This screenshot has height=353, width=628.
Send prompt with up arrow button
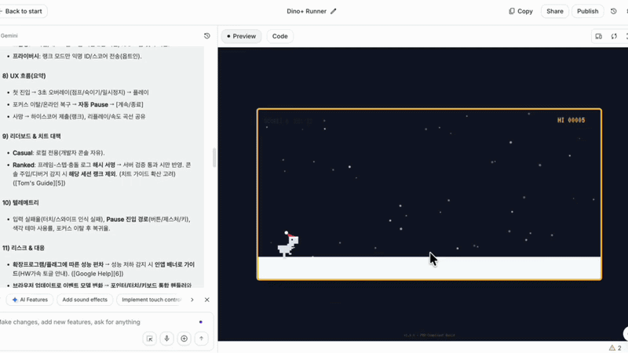click(x=202, y=339)
